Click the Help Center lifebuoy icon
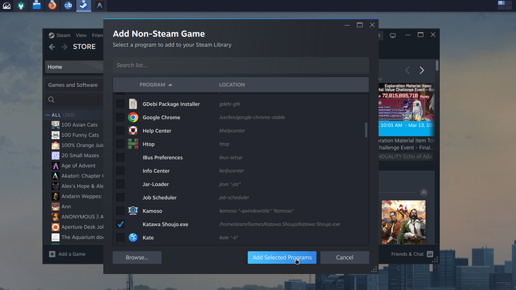516x290 pixels. point(133,131)
